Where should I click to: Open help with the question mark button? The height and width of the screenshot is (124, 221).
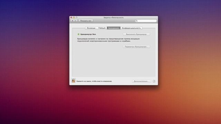[x=154, y=81]
